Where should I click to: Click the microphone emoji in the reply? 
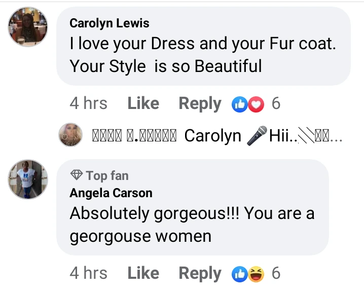257,137
